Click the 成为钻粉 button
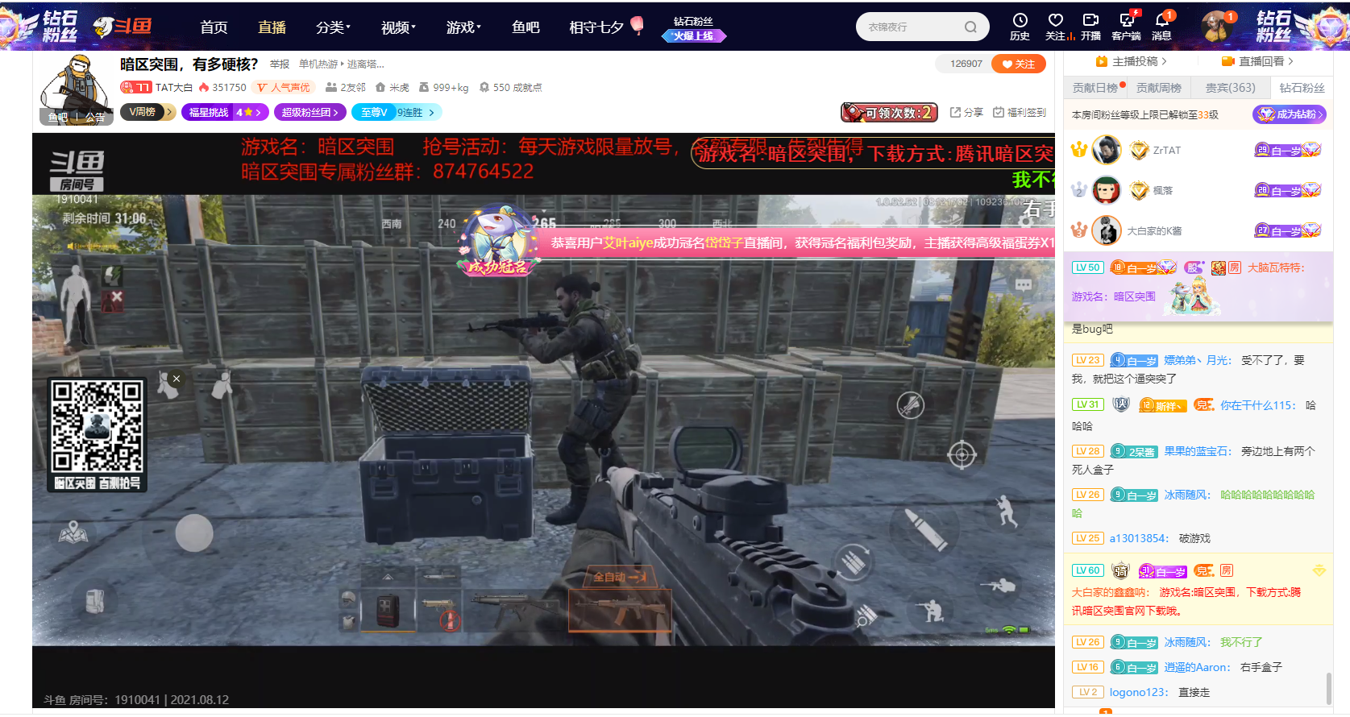 point(1290,114)
